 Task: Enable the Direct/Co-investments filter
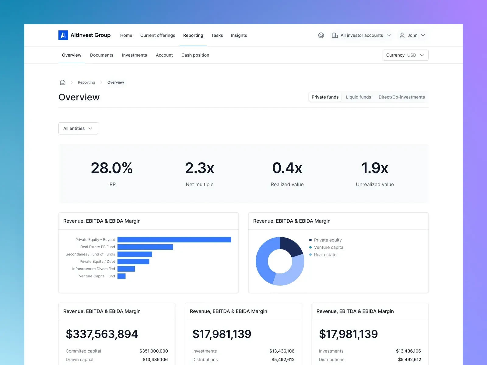401,97
